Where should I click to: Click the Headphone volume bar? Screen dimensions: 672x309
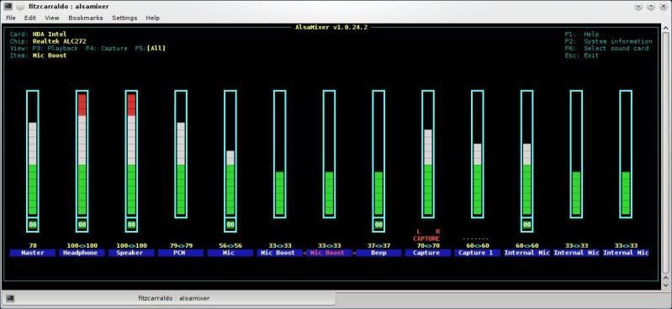(x=82, y=154)
